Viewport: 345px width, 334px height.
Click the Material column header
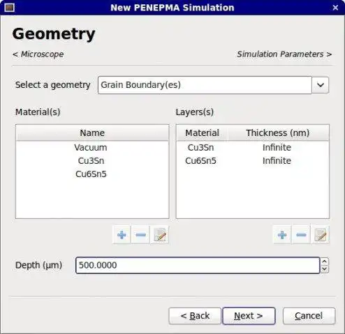point(202,133)
